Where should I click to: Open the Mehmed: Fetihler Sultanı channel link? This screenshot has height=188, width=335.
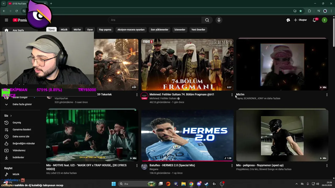point(163,98)
